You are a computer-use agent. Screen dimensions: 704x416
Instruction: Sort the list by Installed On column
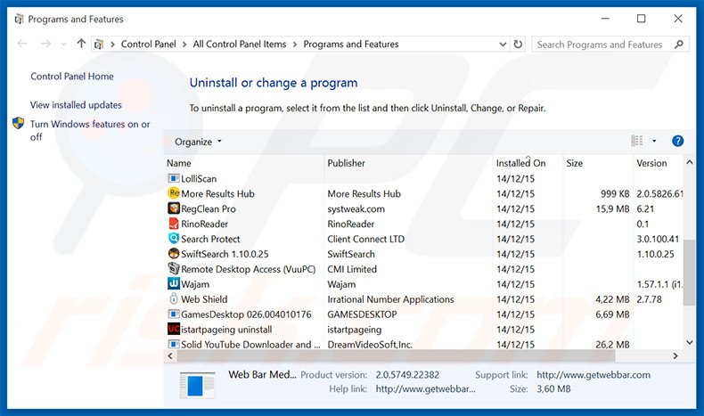(528, 163)
